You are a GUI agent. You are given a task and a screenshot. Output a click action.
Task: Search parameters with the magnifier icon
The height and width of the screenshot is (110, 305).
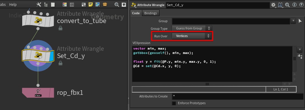(287, 5)
